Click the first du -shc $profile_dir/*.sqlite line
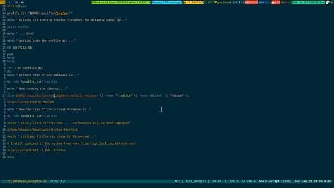The height and width of the screenshot is (188, 334). [32, 81]
